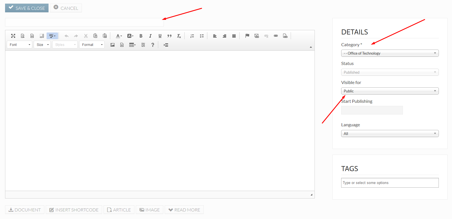Open the Size dropdown

(x=42, y=45)
